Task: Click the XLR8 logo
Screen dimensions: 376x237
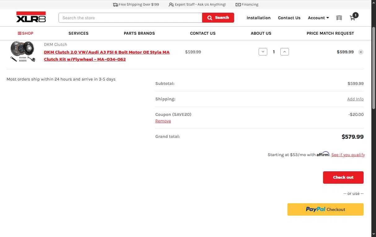Action: click(x=31, y=17)
